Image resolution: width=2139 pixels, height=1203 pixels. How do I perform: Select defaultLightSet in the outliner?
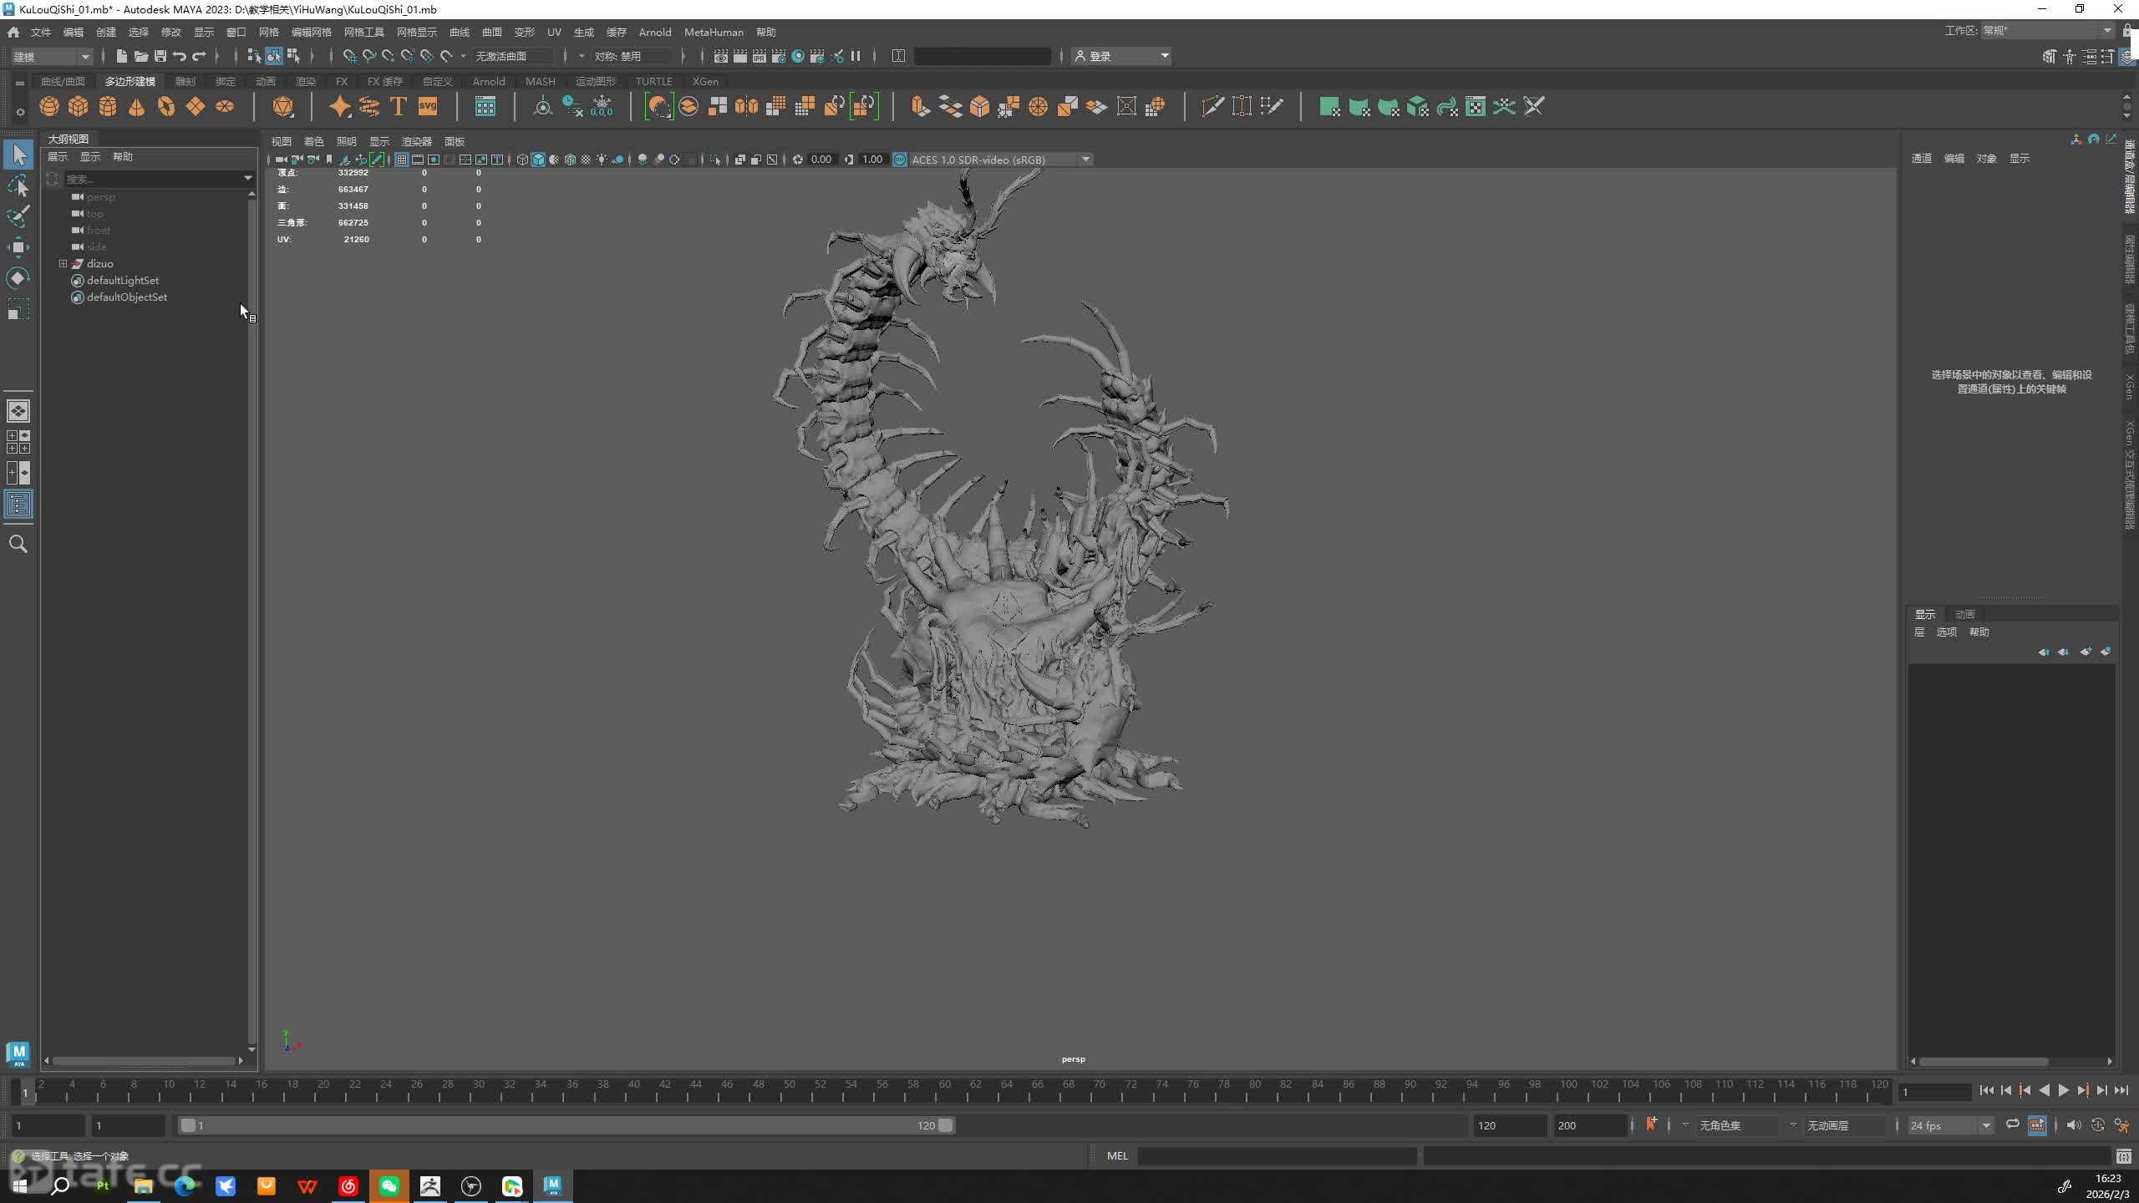coord(122,280)
